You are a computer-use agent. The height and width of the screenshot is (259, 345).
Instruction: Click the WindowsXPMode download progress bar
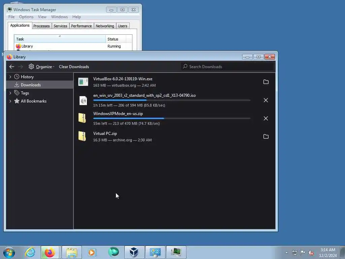172,118
